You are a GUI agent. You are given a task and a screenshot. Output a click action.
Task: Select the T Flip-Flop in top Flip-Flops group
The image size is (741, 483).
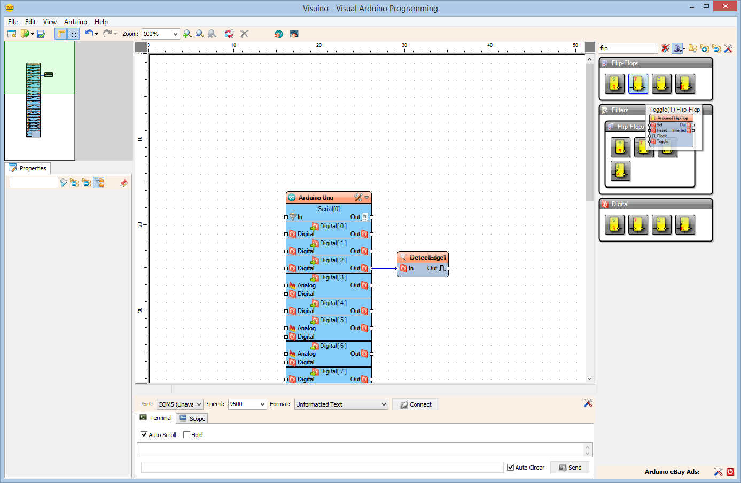coord(638,83)
